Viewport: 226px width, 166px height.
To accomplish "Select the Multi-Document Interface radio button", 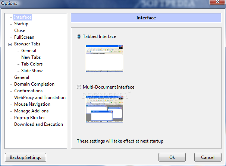I will (79, 87).
